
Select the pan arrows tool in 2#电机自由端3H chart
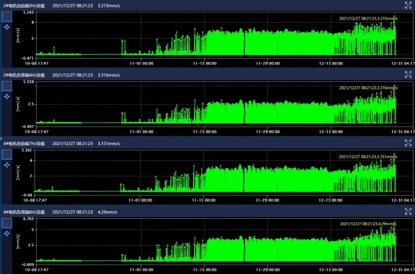tap(7, 27)
